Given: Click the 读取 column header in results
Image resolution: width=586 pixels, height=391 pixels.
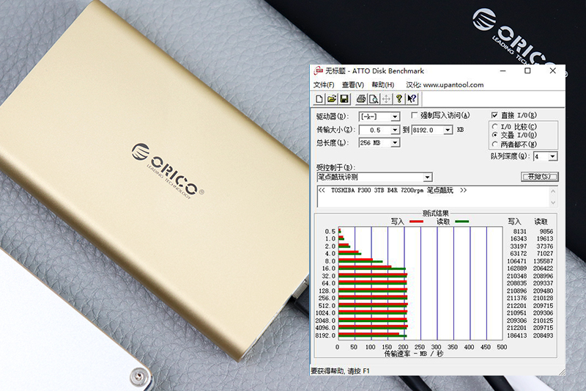Looking at the screenshot, I should click(541, 222).
